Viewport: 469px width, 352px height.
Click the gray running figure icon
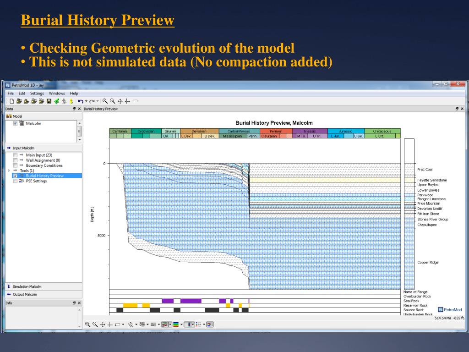click(x=64, y=101)
